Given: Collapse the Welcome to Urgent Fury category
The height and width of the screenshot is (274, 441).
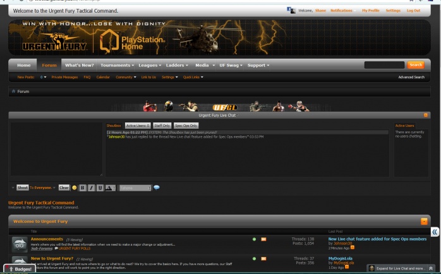Looking at the screenshot, I should click(x=423, y=222).
